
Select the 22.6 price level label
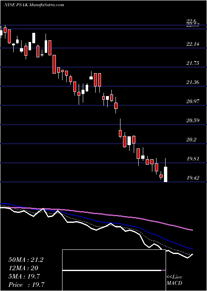(191, 21)
